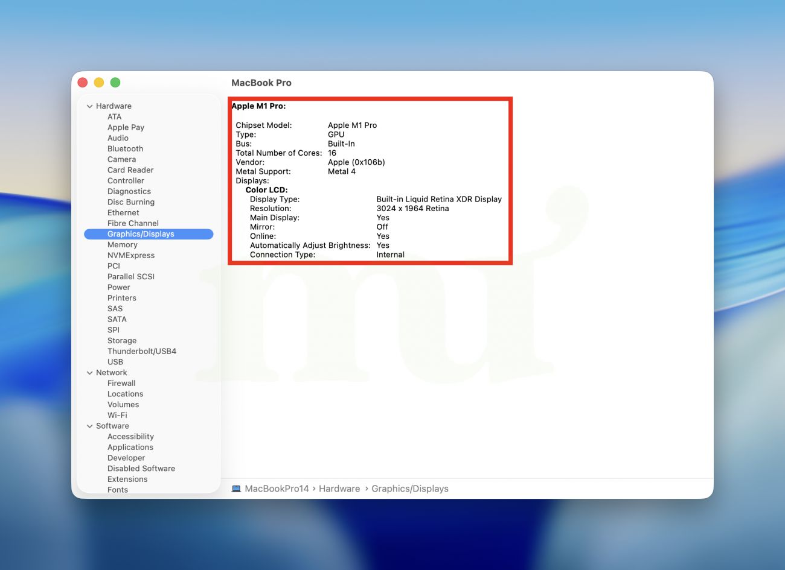Select Bluetooth in the Hardware list
This screenshot has width=785, height=570.
click(125, 149)
